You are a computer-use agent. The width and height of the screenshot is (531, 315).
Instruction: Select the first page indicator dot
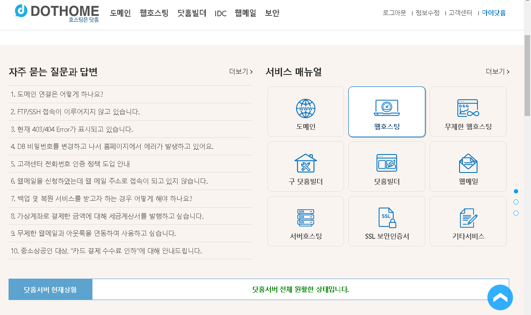click(x=516, y=191)
